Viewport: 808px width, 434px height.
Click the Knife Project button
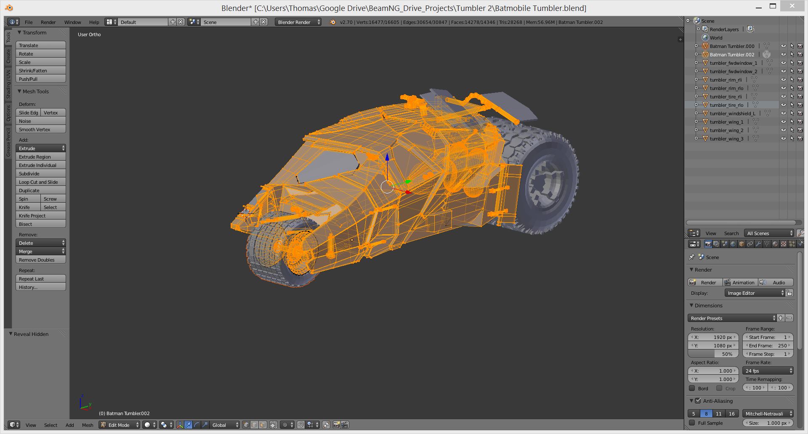point(41,215)
